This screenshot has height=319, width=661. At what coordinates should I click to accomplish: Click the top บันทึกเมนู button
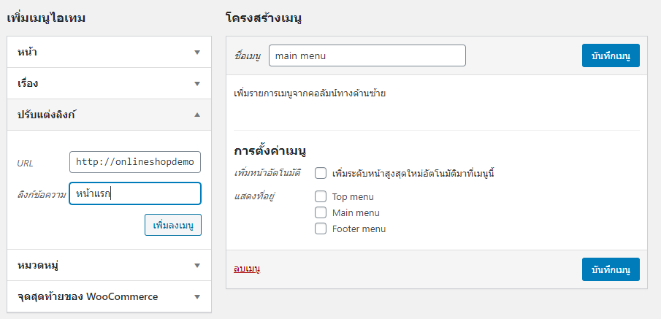611,55
